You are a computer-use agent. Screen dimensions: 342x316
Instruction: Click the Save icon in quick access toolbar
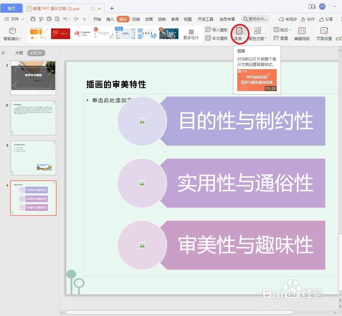tap(33, 19)
